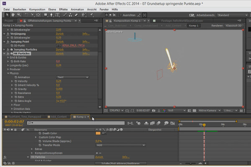Select the Type text tool
251x167 pixels.
57,15
